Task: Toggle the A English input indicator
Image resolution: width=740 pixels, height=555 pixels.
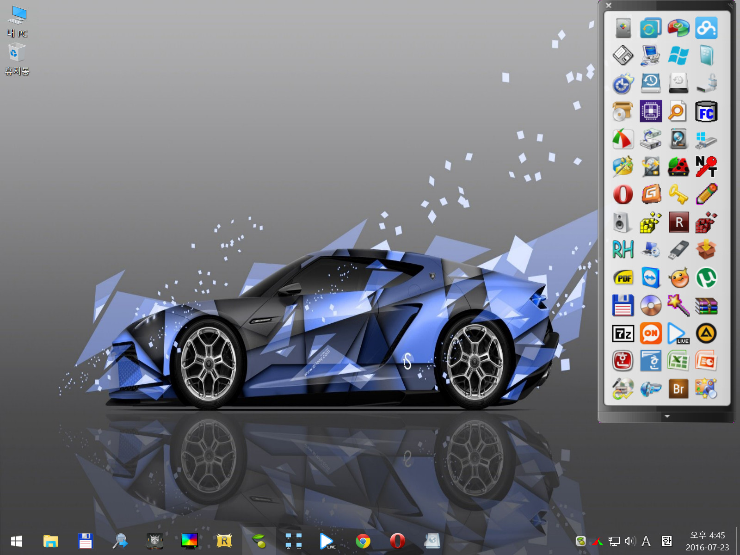Action: [x=646, y=541]
